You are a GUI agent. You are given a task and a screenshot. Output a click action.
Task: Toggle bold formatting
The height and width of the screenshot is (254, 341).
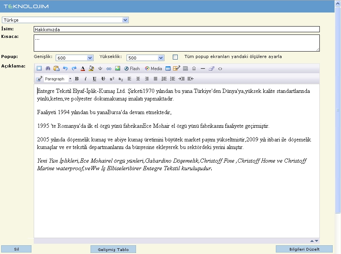(x=77, y=79)
